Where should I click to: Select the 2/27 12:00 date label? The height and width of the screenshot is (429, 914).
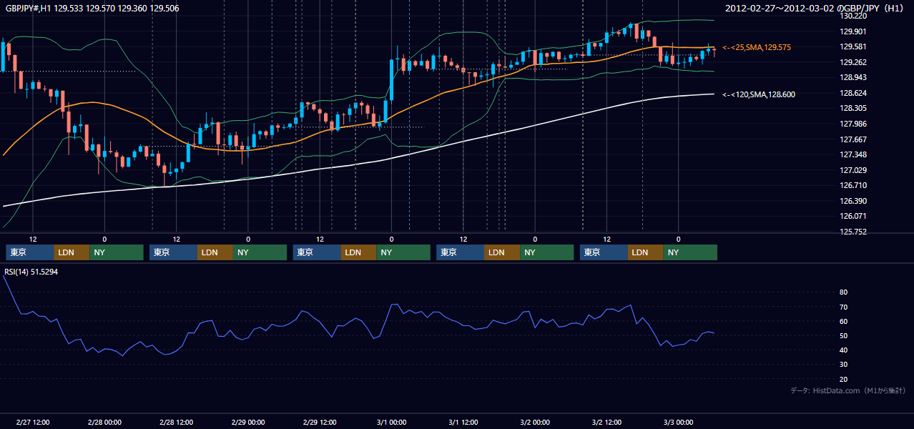(32, 423)
